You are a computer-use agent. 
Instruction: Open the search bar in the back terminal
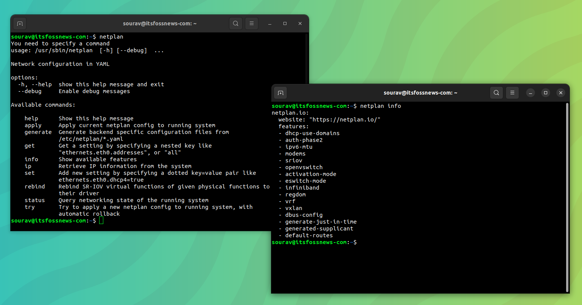click(x=235, y=23)
